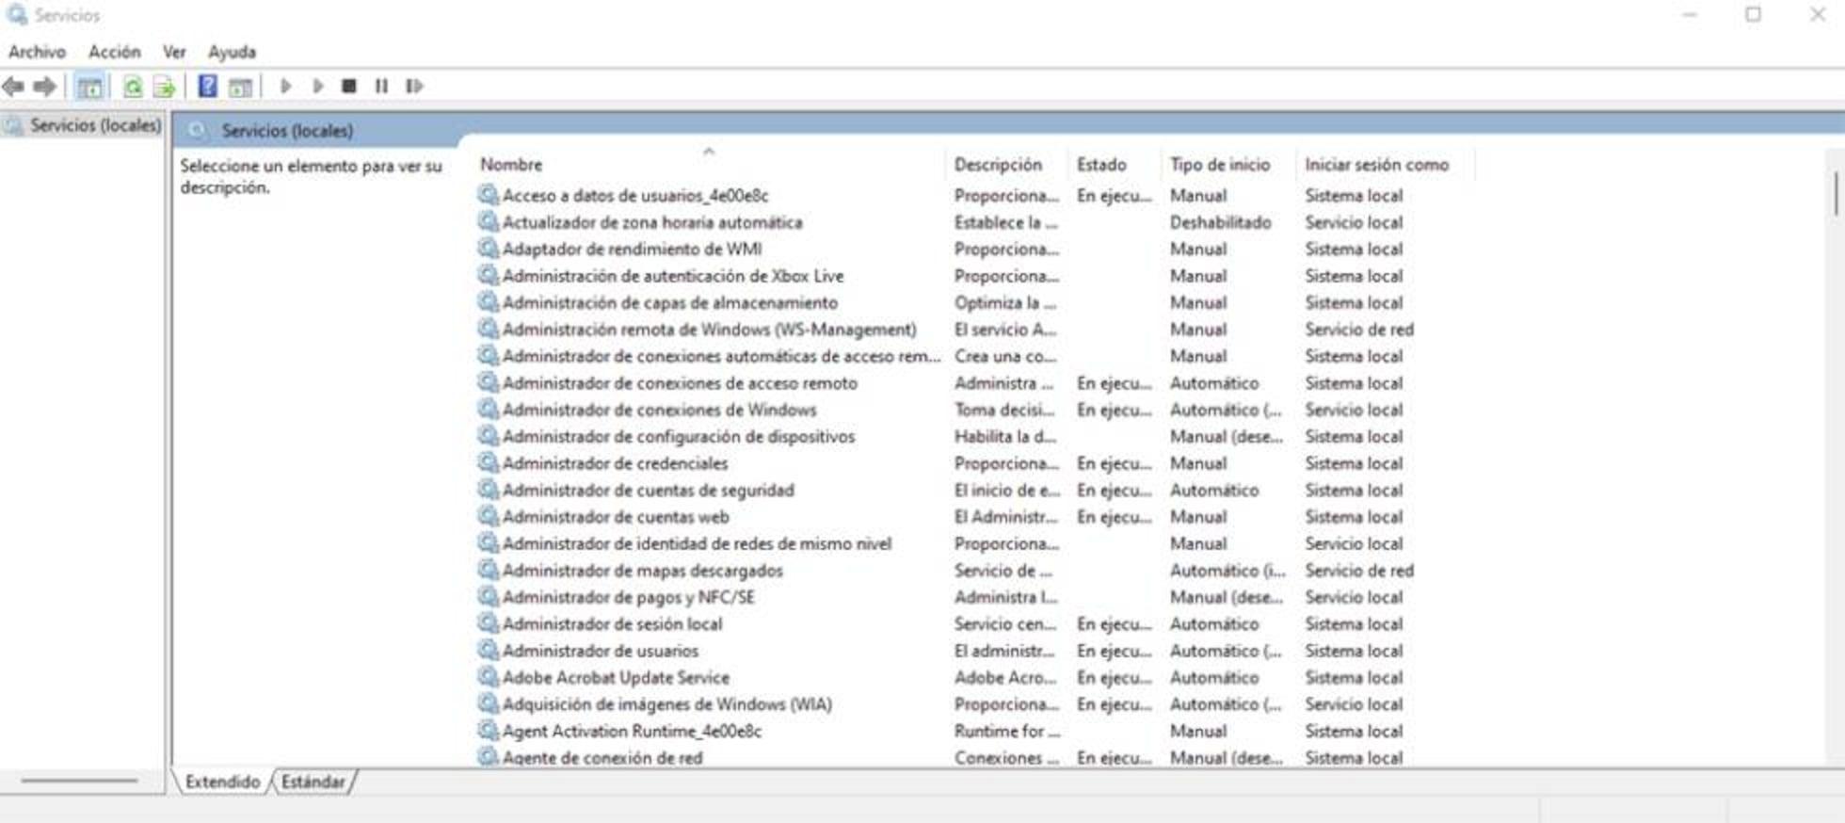
Task: Click the Servicios title bar app icon
Action: [x=16, y=15]
